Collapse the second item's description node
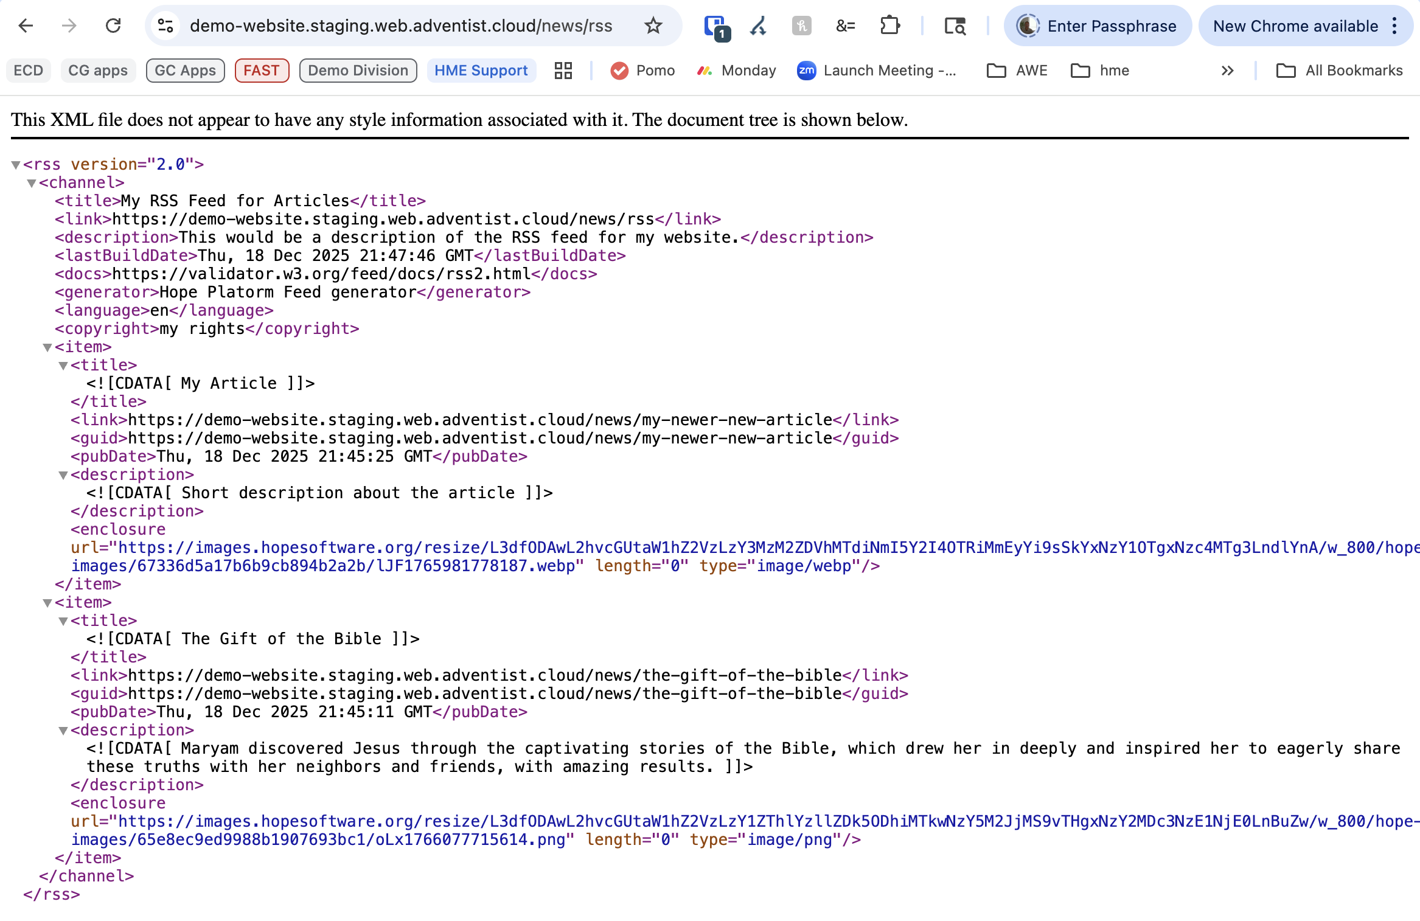1420x921 pixels. (63, 731)
